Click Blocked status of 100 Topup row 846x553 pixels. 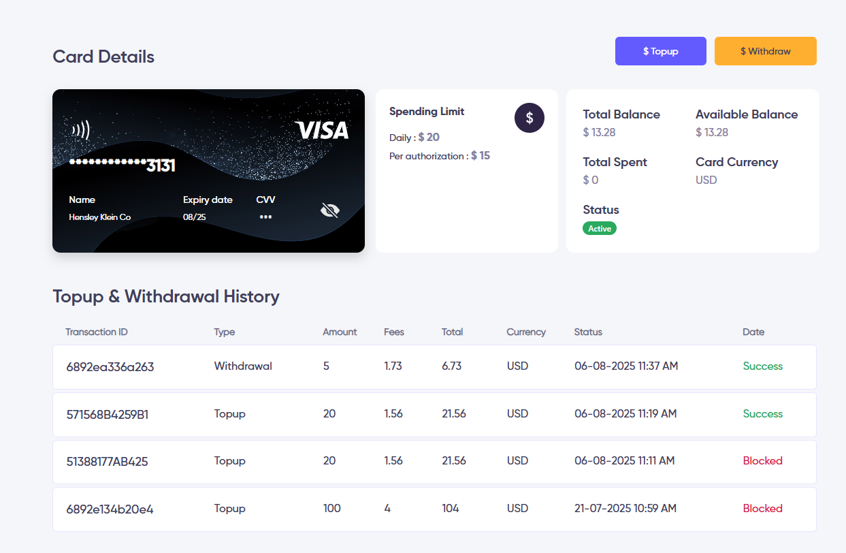click(762, 509)
